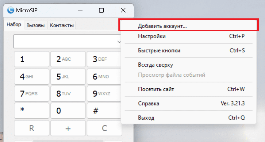Dial digit 2 ABC on keypad
The width and height of the screenshot is (265, 142).
(x=68, y=59)
